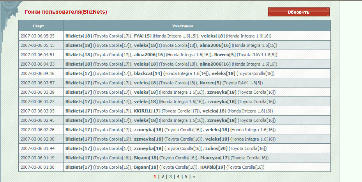Select start time 2007-03-06 03:57
Screen dimensions: 362x182
[38, 83]
